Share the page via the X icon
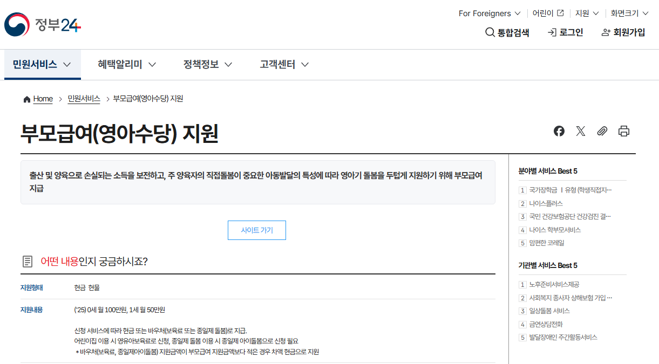659x364 pixels. (x=581, y=131)
